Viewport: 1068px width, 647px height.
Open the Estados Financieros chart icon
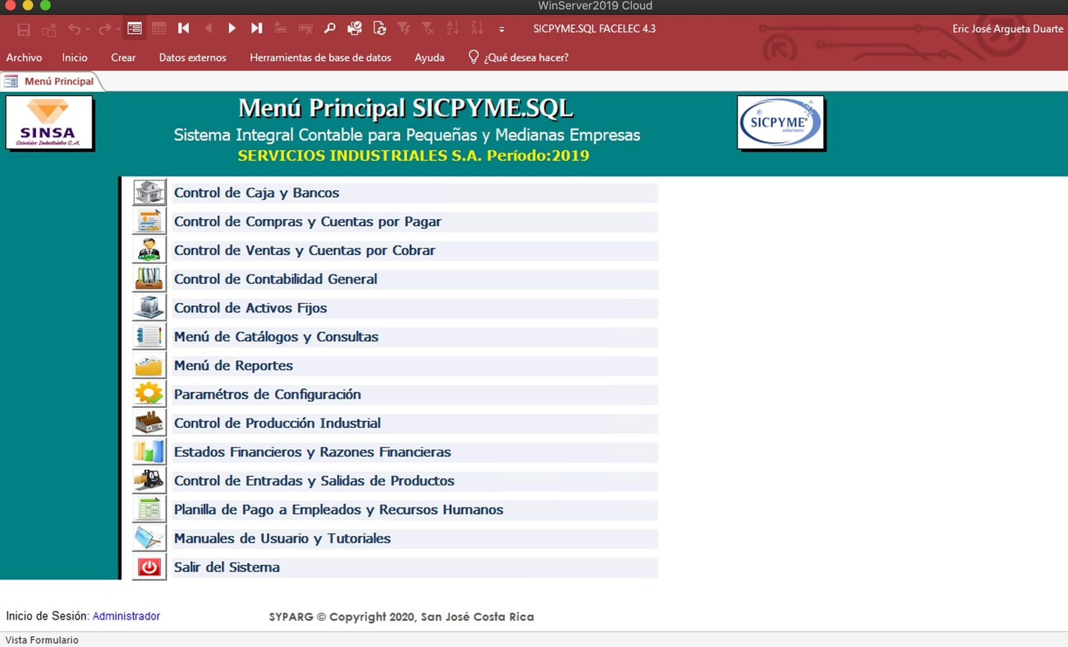(x=149, y=451)
